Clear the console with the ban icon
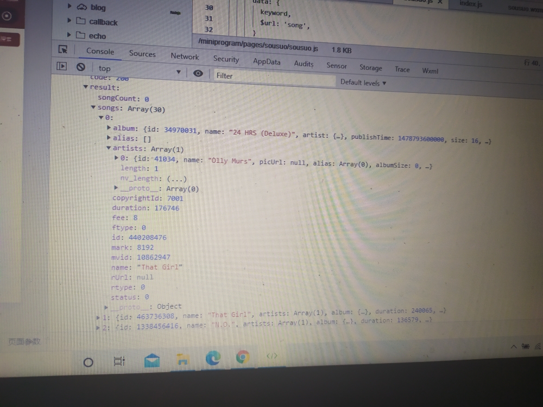 81,67
